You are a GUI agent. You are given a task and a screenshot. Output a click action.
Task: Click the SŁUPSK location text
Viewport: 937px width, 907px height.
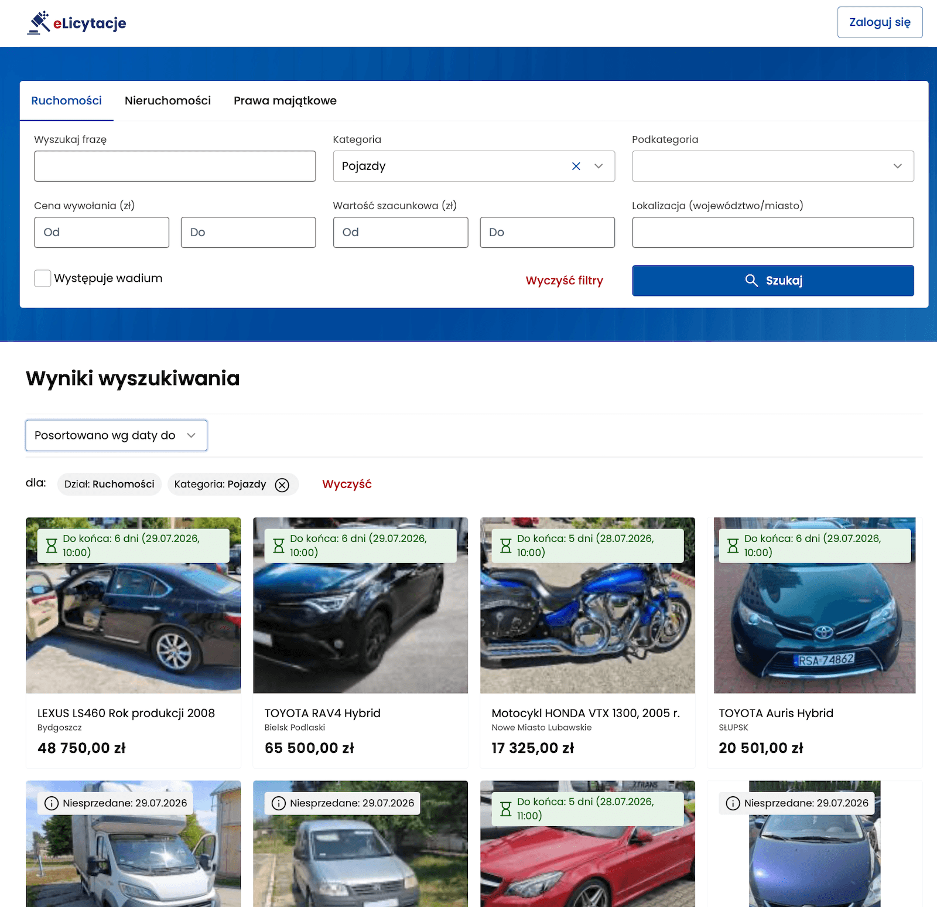click(x=734, y=728)
